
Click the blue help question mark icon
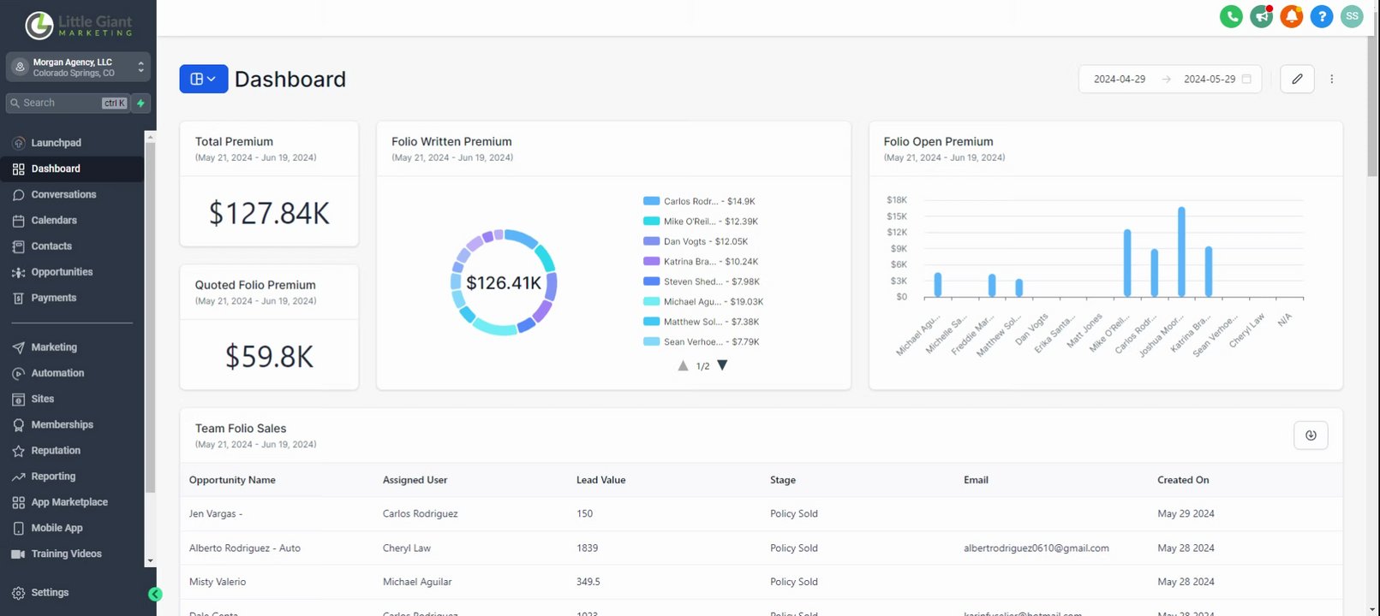pyautogui.click(x=1322, y=16)
